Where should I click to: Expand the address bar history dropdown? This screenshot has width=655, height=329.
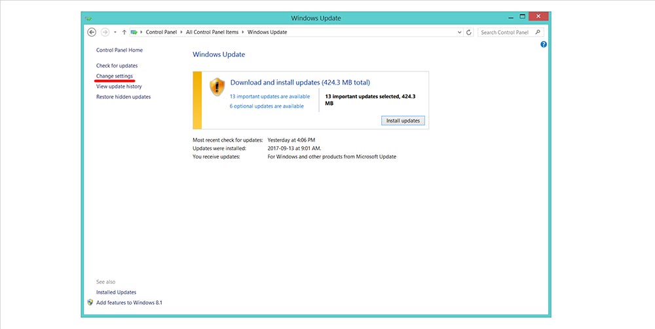tap(460, 32)
